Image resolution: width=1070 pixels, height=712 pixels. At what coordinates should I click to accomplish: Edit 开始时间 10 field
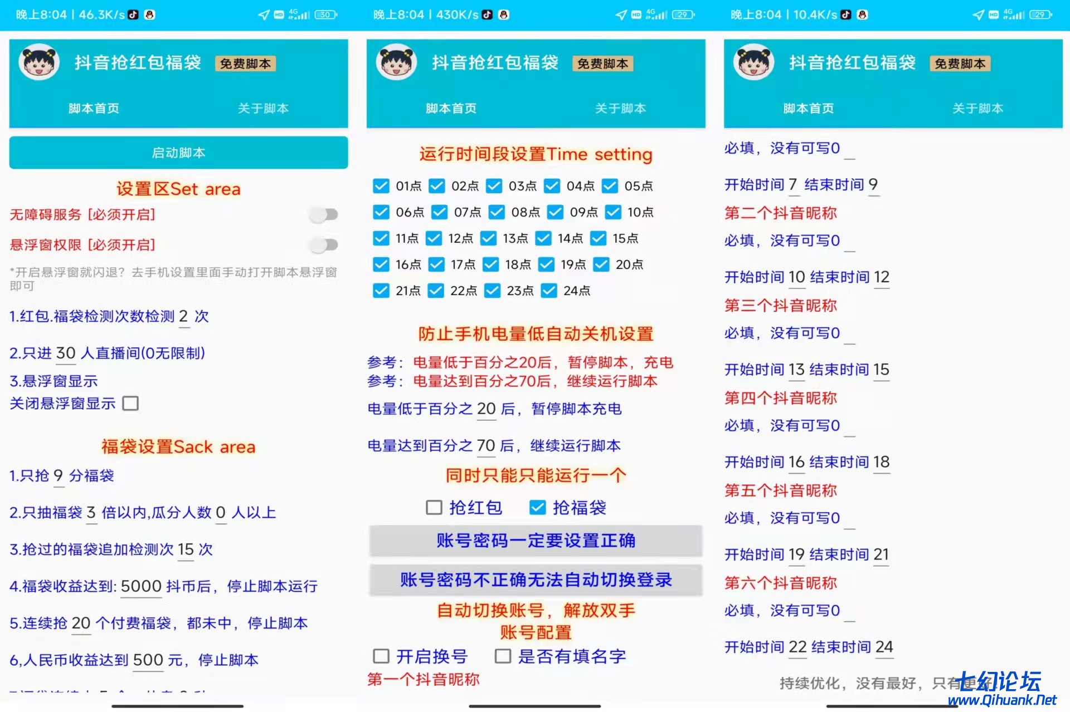pyautogui.click(x=797, y=278)
